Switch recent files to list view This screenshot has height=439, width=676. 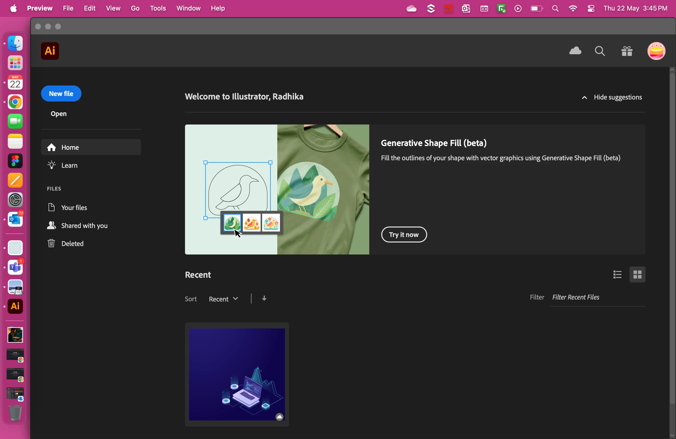click(x=617, y=274)
